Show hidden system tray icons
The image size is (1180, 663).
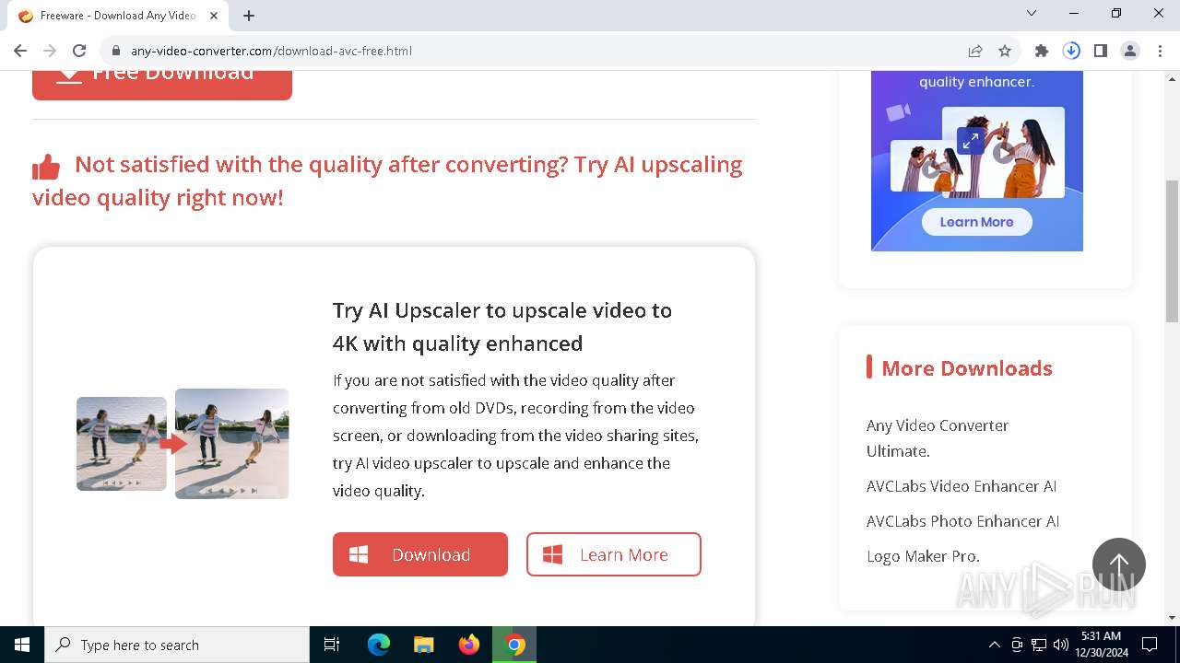click(x=994, y=645)
